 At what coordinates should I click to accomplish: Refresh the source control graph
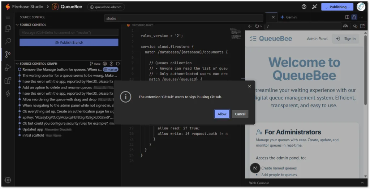click(118, 64)
